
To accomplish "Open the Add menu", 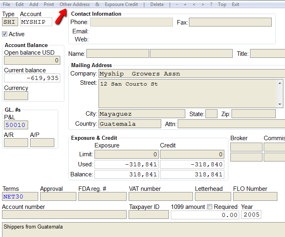I will [x=34, y=4].
